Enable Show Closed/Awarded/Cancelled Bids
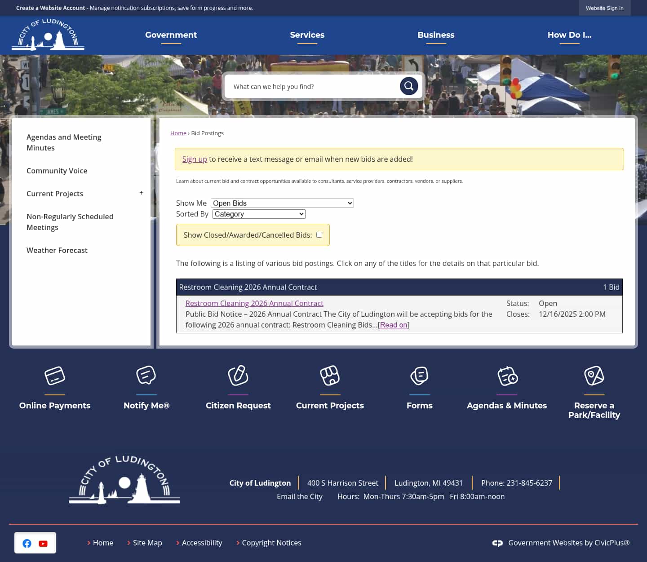This screenshot has width=647, height=562. pos(319,235)
